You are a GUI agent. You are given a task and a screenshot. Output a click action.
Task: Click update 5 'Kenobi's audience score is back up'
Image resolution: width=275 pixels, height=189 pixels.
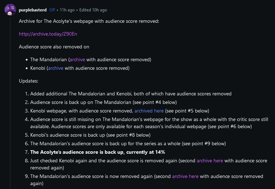tap(90, 135)
